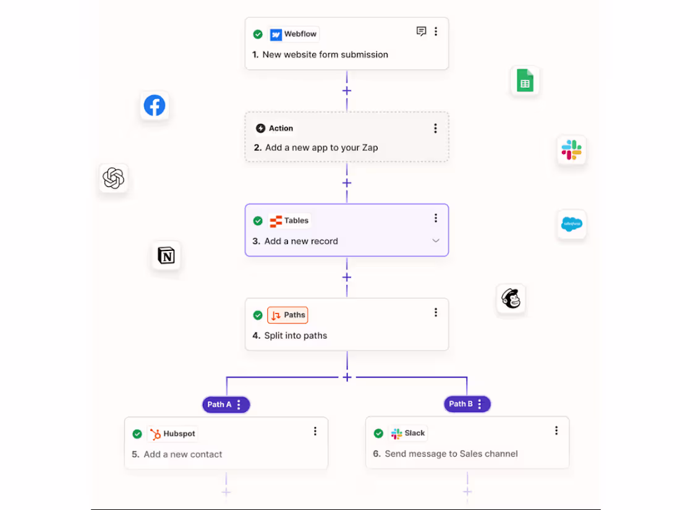
Task: Select the Hubspot icon in step 5
Action: click(155, 433)
